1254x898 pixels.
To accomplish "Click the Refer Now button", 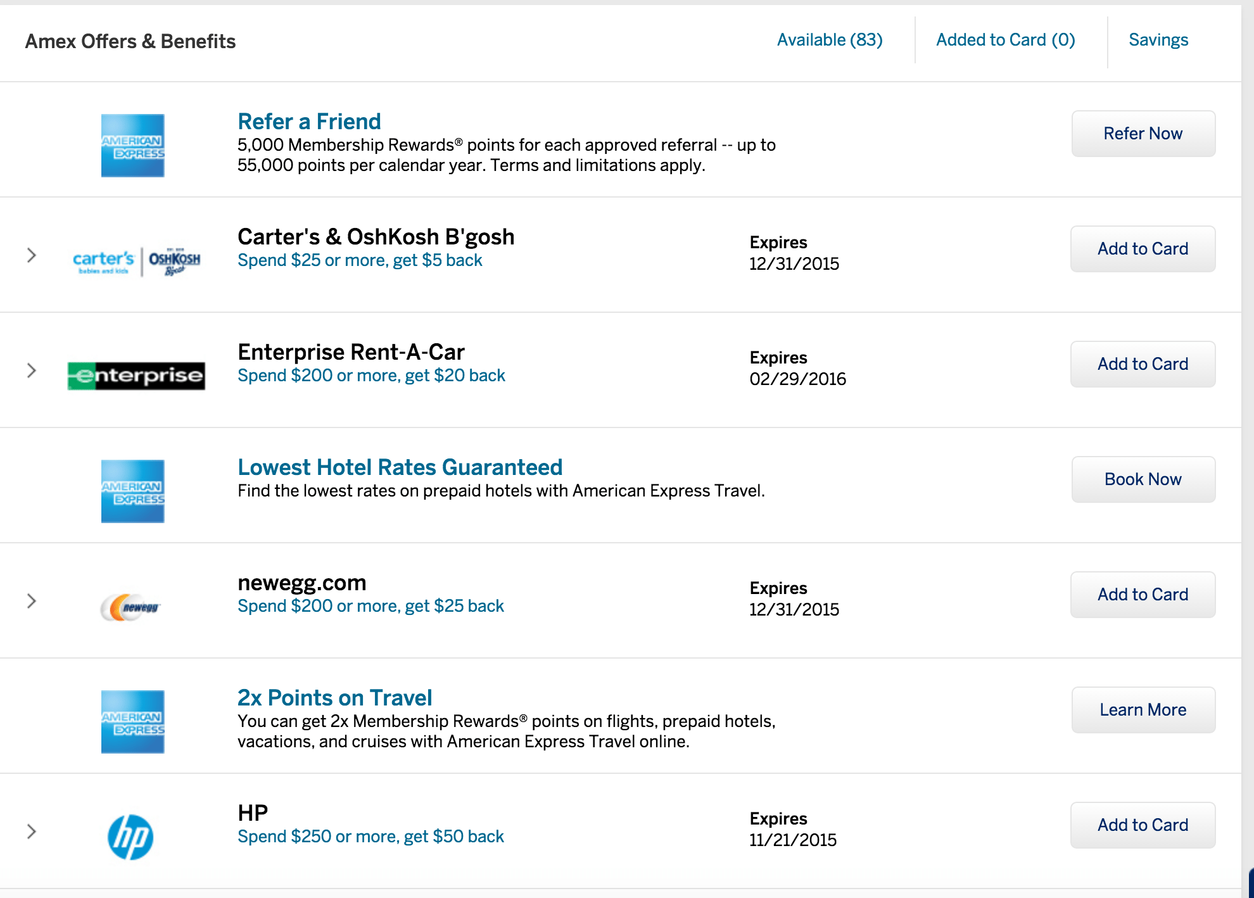I will pos(1143,134).
